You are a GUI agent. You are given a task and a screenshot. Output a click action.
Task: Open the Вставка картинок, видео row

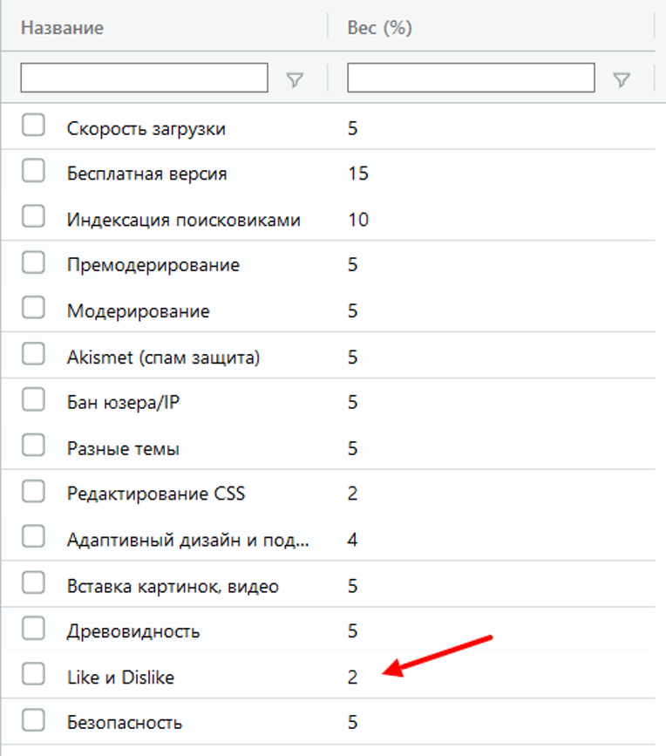click(328, 585)
